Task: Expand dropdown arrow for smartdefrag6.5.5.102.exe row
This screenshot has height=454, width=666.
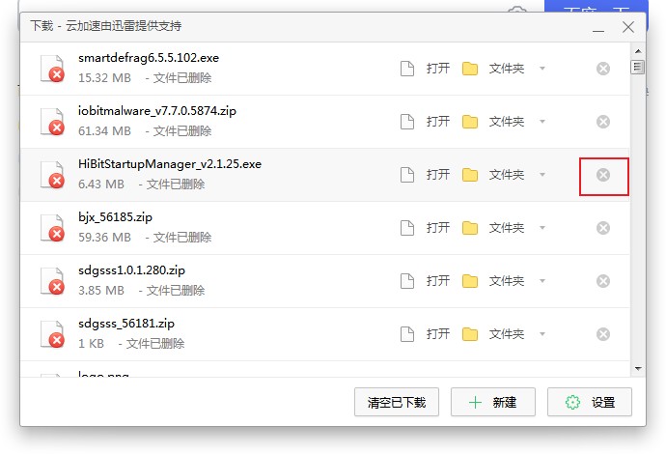Action: 542,69
